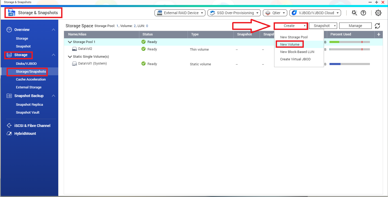Click green Ready check icon for DataVol1
The width and height of the screenshot is (388, 197).
point(143,63)
